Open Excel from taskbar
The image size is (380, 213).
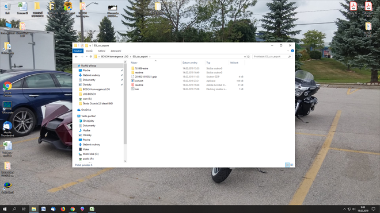click(x=92, y=209)
